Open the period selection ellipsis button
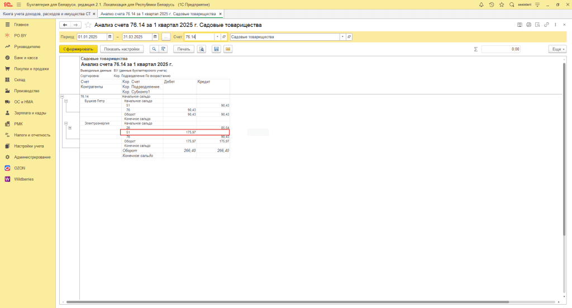This screenshot has width=572, height=308. coord(165,37)
